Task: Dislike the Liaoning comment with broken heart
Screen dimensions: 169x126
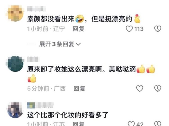Action: pos(157,29)
